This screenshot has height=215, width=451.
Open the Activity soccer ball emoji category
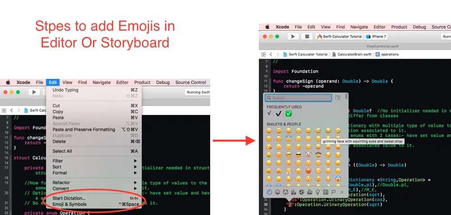point(302,192)
